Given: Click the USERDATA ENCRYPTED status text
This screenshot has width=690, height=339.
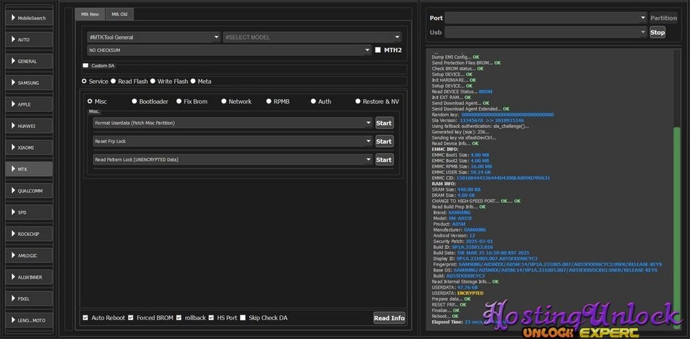Looking at the screenshot, I should [x=470, y=293].
